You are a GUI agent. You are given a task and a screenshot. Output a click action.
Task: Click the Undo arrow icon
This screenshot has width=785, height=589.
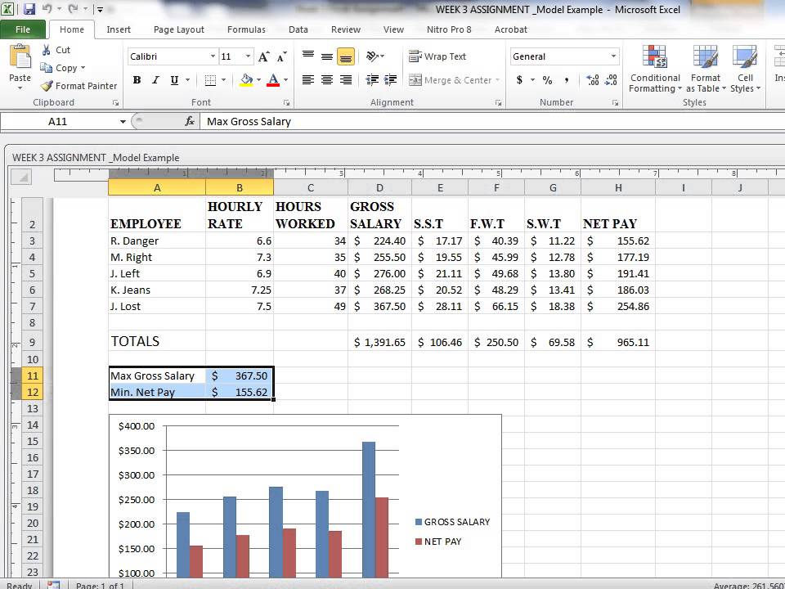click(x=47, y=8)
